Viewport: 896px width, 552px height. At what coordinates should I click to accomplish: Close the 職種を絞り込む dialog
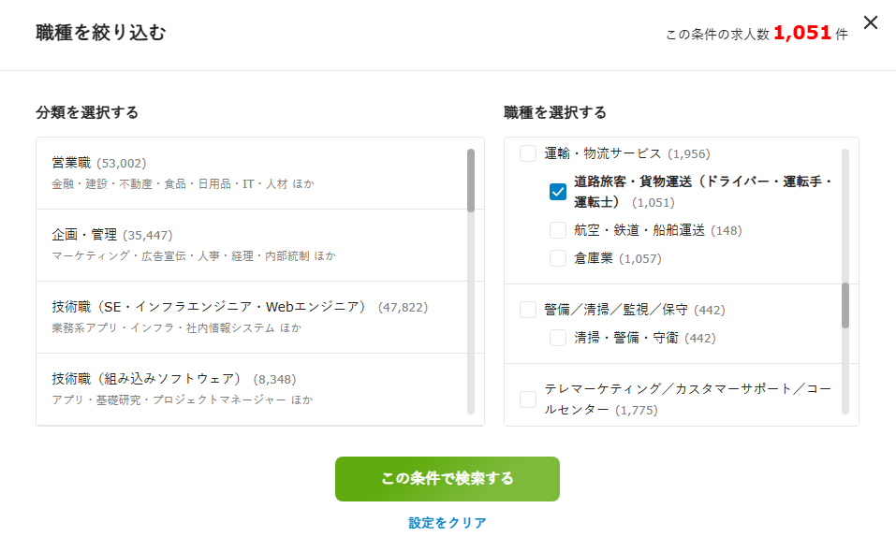871,22
